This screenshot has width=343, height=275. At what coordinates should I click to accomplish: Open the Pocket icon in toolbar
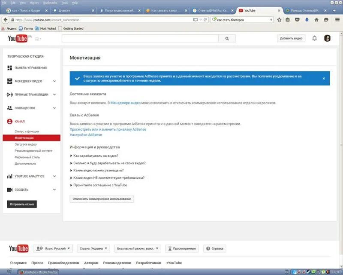click(x=297, y=20)
